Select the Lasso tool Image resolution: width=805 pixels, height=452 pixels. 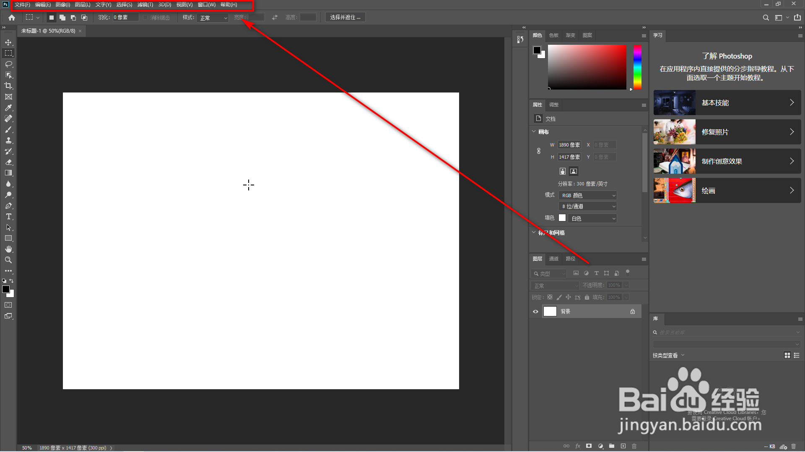(8, 64)
